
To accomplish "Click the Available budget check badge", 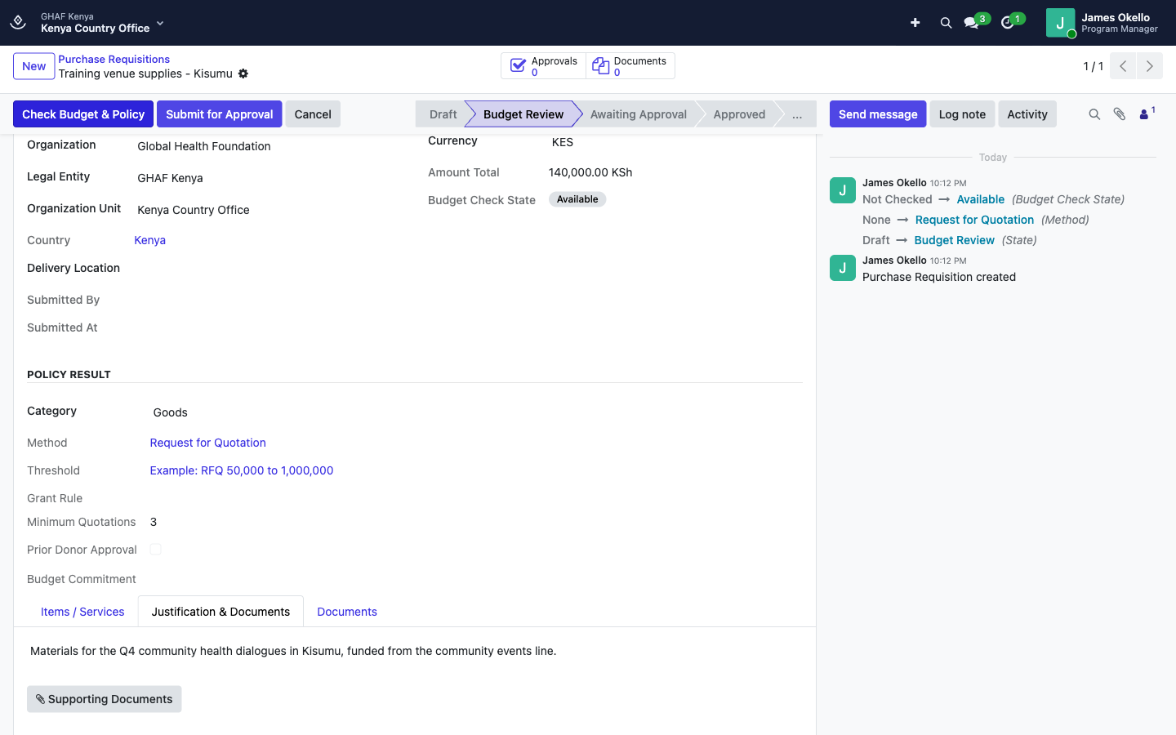I will (x=577, y=199).
